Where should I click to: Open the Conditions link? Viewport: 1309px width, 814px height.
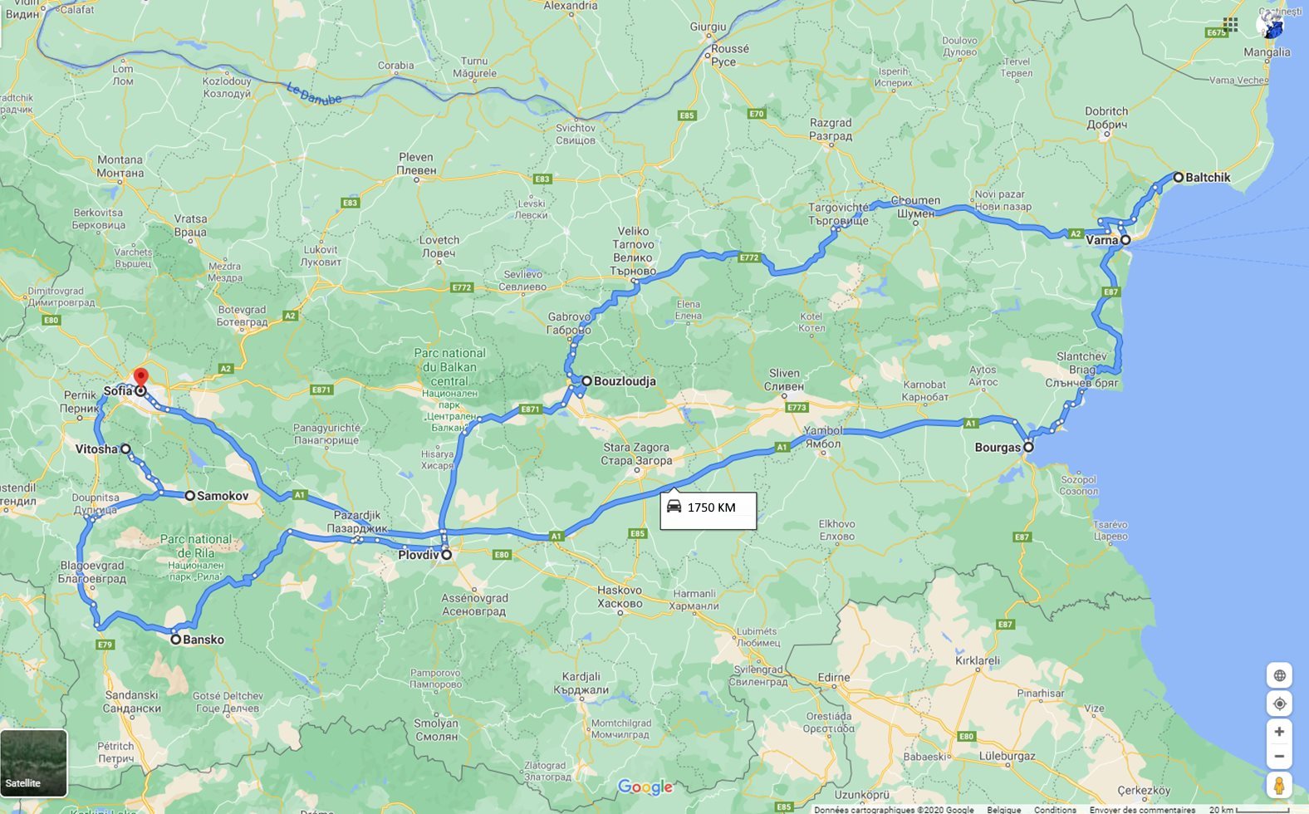point(1055,809)
